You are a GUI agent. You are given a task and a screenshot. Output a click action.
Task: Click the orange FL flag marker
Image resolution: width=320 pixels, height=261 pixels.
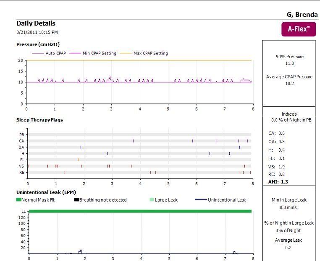pos(78,160)
